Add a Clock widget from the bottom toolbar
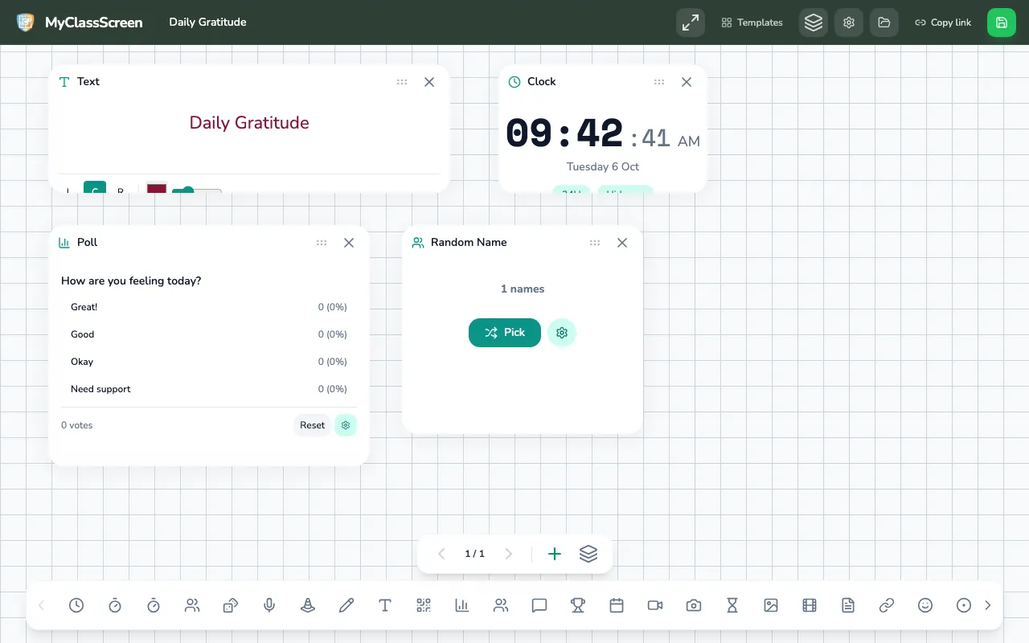Image resolution: width=1029 pixels, height=643 pixels. (x=76, y=605)
